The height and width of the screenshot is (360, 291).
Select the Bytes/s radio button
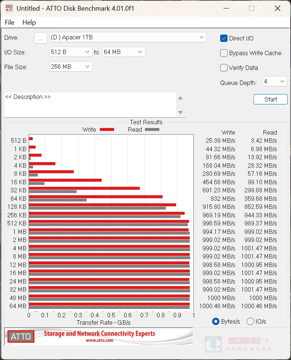[216, 321]
